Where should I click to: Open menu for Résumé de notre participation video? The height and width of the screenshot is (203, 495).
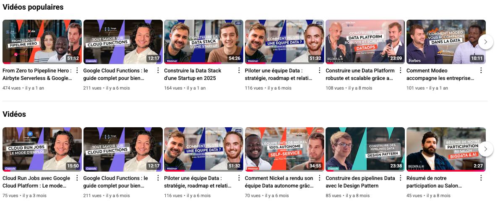(481, 178)
